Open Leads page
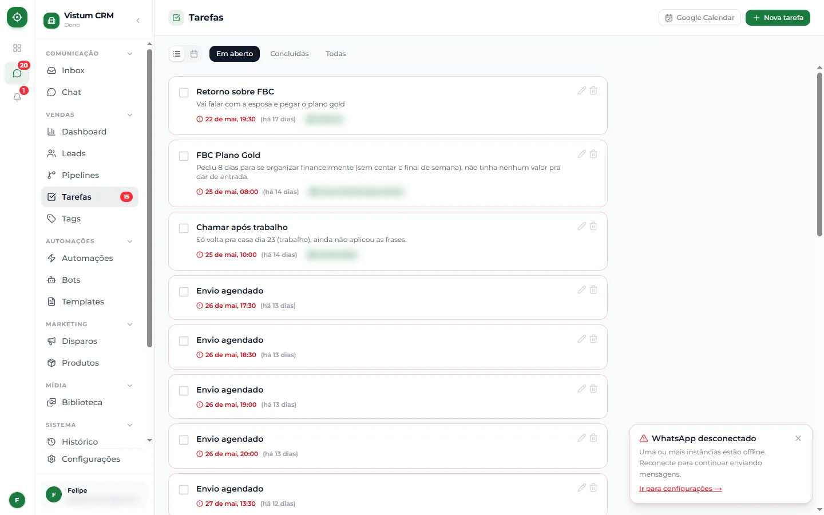824x515 pixels. (x=90, y=153)
